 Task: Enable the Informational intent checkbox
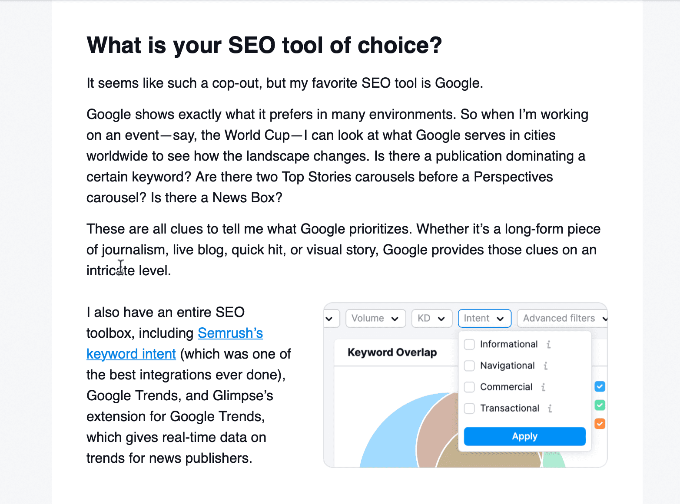click(x=469, y=344)
